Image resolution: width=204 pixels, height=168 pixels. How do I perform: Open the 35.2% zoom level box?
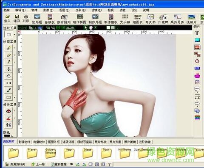70,28
